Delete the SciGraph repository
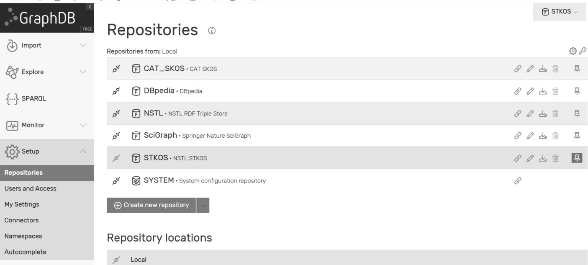Screen dimensions: 588x265 pos(555,136)
